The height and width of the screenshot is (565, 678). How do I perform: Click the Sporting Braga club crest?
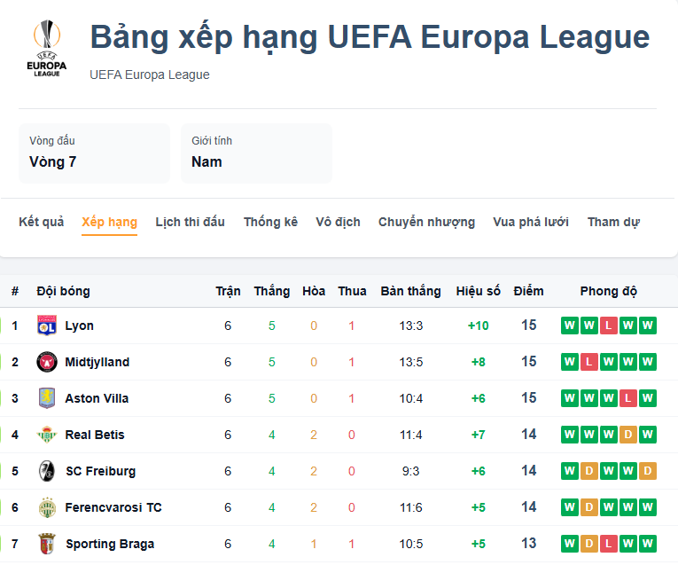coord(47,544)
